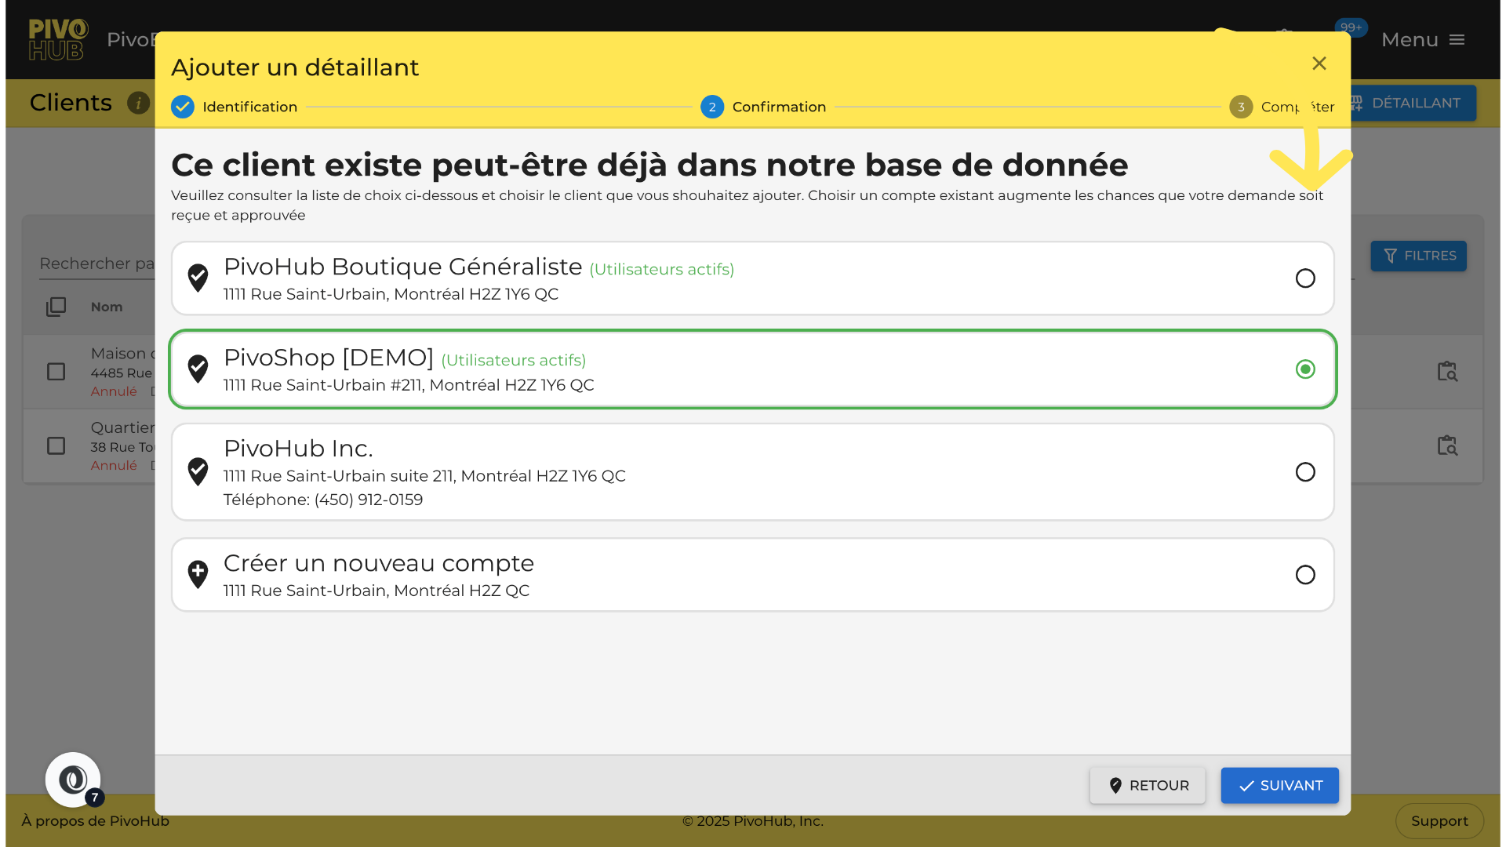
Task: Go to Identification step
Action: (234, 107)
